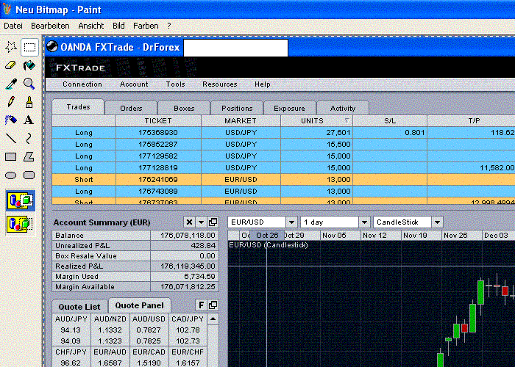Pick the Magnifier tool
The image size is (515, 367).
tap(29, 84)
